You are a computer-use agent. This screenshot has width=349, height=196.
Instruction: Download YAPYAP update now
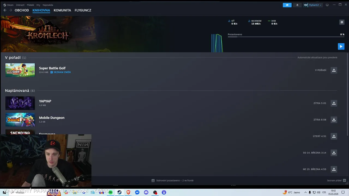click(x=334, y=103)
